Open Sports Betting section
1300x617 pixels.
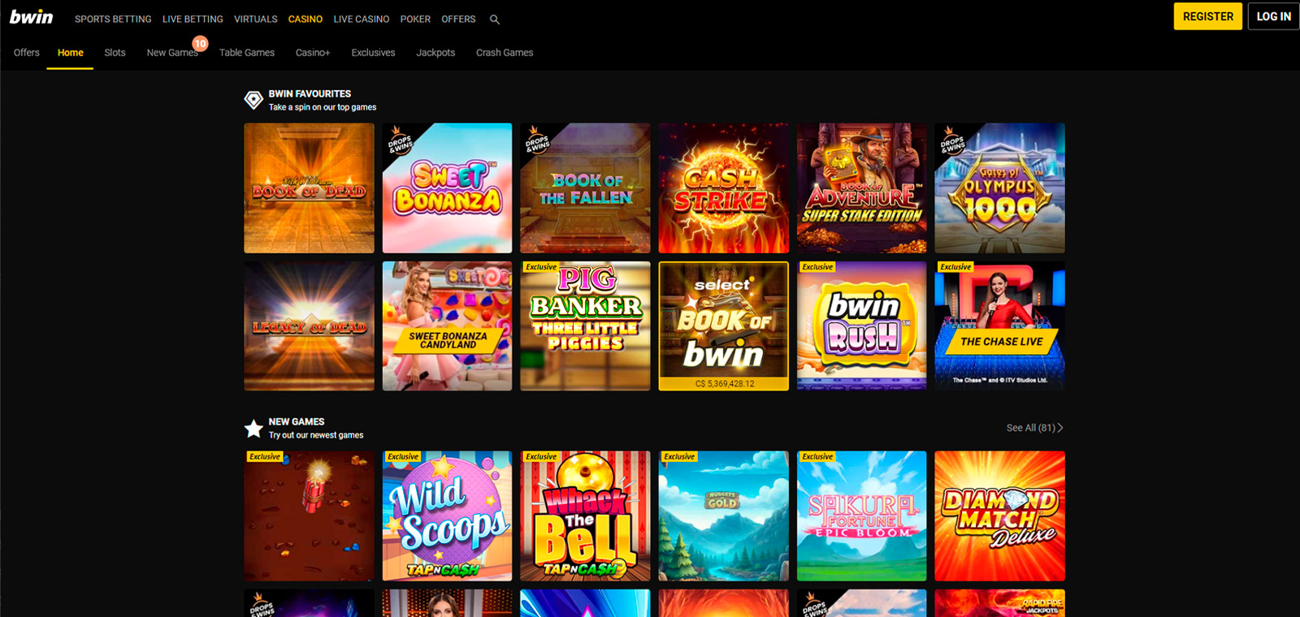(113, 19)
